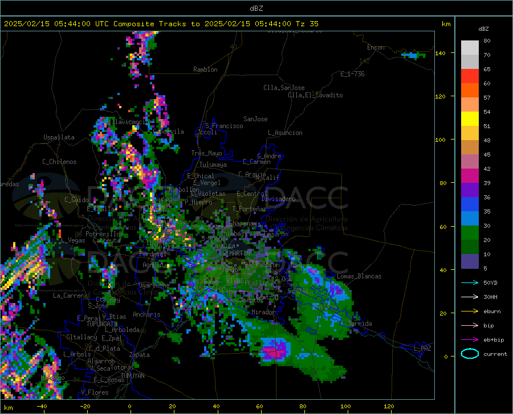Click the 140 km vertical axis tick label

point(440,54)
